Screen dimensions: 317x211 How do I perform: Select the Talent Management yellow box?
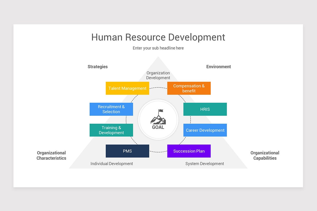(127, 88)
